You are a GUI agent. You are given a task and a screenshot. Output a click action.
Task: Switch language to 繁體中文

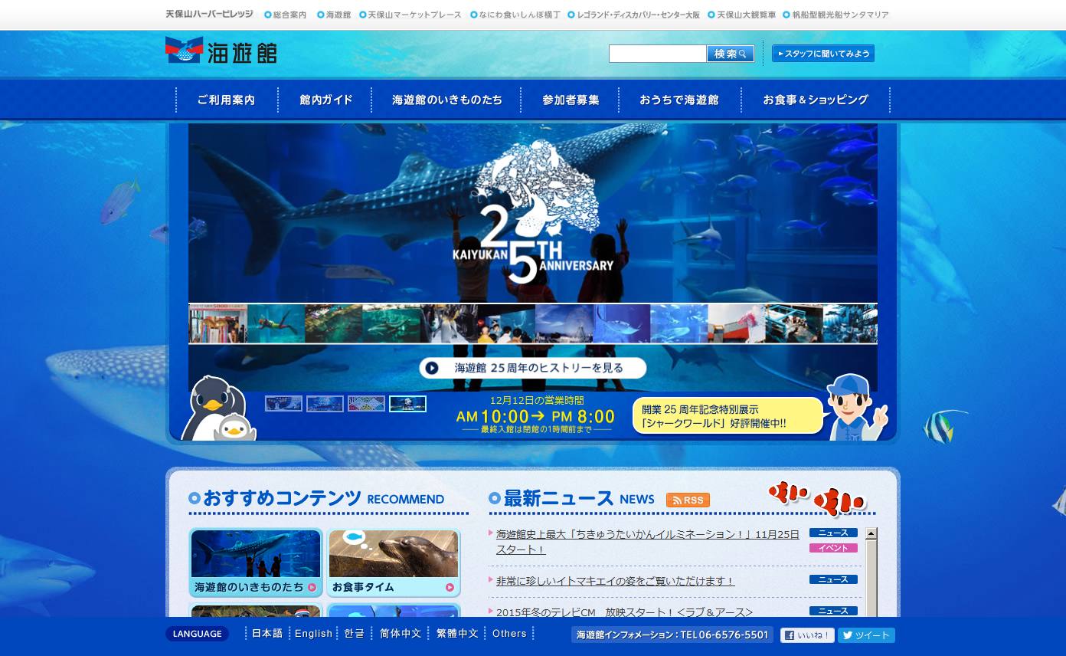457,634
